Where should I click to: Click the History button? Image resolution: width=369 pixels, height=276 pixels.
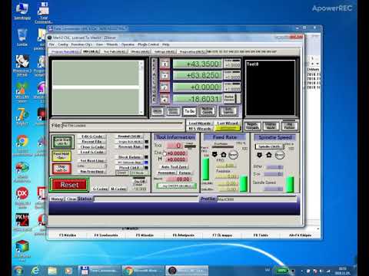tap(57, 199)
